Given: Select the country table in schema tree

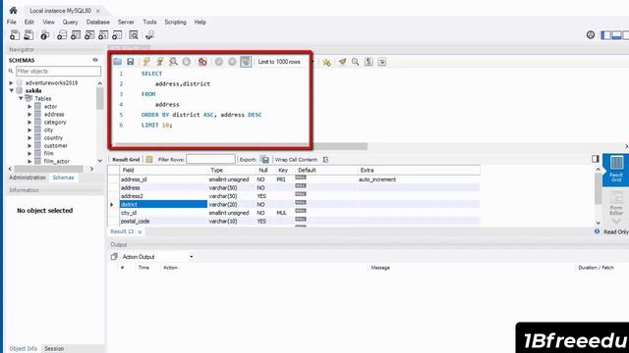Looking at the screenshot, I should click(x=53, y=137).
